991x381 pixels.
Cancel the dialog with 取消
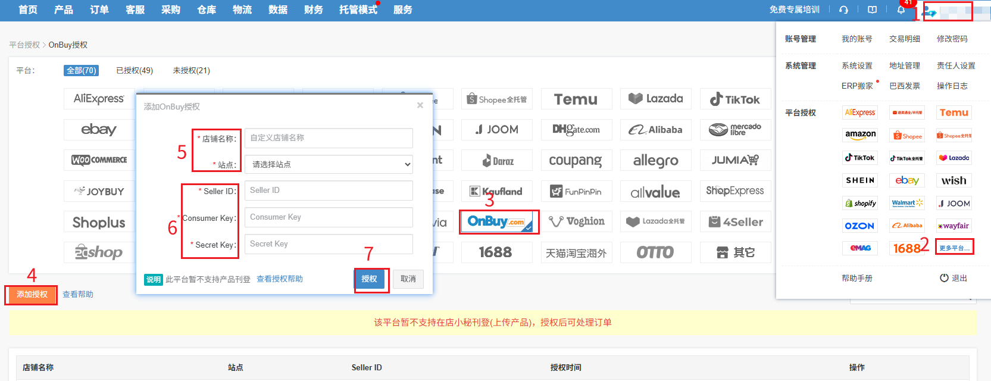(408, 279)
